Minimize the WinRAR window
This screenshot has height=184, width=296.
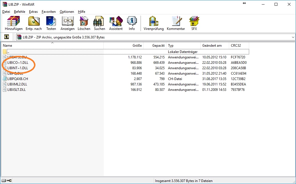pos(263,4)
